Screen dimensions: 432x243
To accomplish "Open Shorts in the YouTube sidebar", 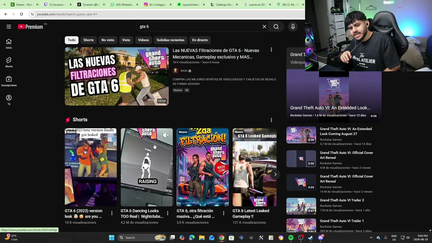I will click(x=9, y=62).
